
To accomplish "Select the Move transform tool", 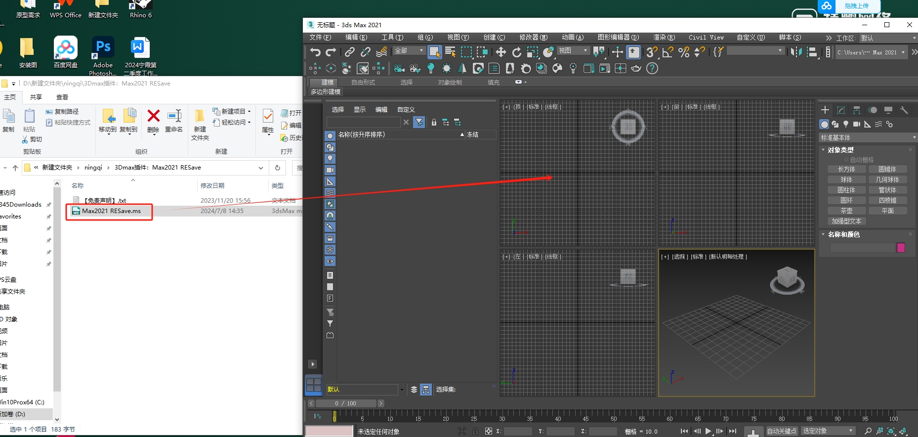I will (x=501, y=52).
